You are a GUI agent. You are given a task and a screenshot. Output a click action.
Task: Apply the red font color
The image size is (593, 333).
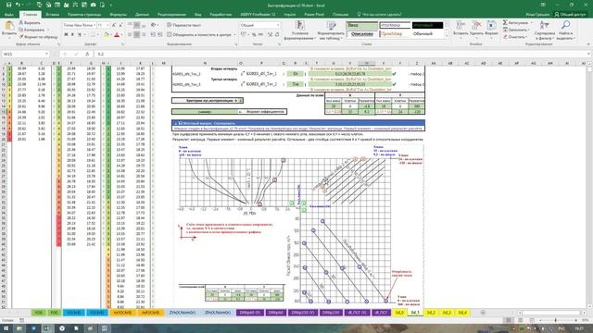pyautogui.click(x=117, y=35)
